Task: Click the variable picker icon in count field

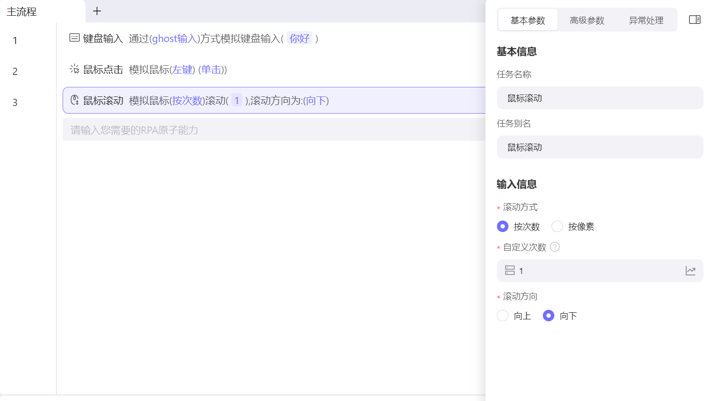Action: pos(690,271)
